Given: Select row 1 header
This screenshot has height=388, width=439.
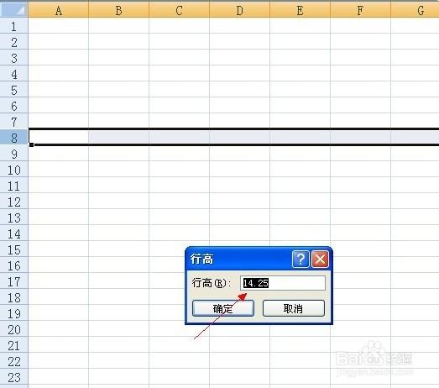Looking at the screenshot, I should [14, 26].
